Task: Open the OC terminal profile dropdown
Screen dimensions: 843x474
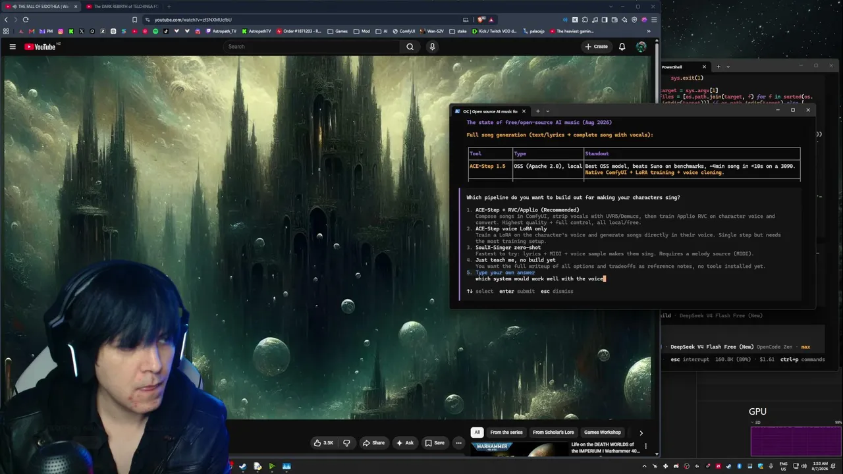Action: 547,111
